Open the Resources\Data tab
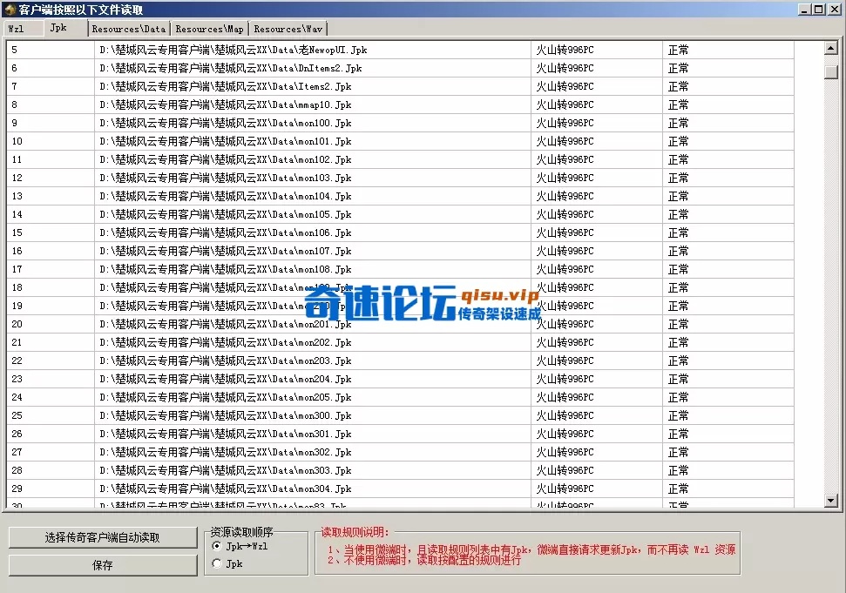 point(128,28)
